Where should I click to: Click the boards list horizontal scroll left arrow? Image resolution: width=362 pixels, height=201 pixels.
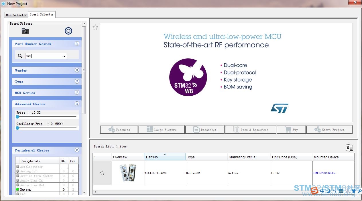point(95,192)
